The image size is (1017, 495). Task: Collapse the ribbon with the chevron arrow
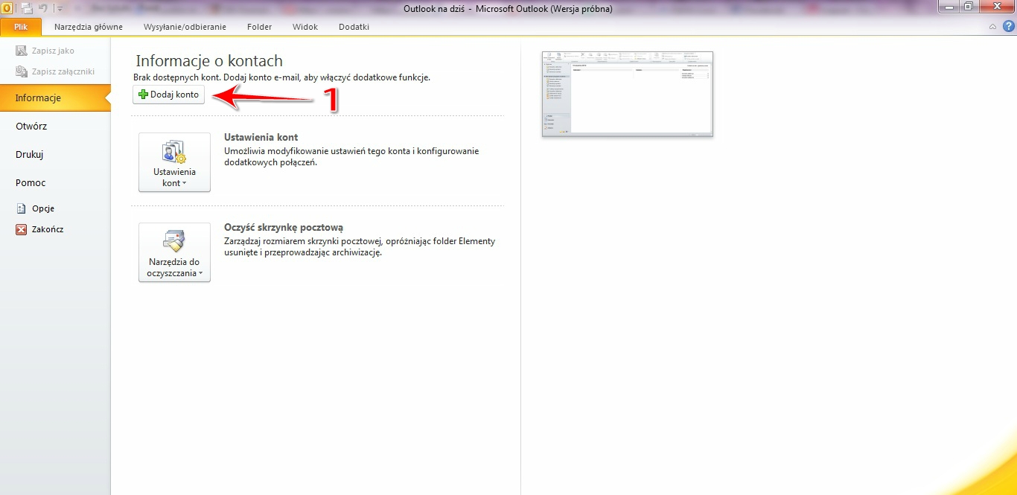tap(992, 27)
